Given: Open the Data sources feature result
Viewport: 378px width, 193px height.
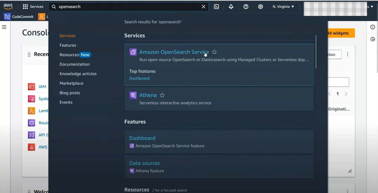Looking at the screenshot, I should click(x=145, y=163).
